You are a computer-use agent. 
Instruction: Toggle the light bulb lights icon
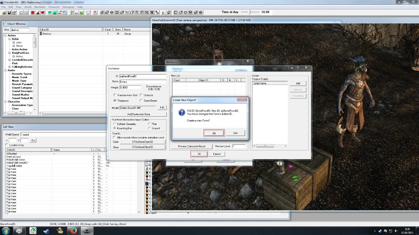[71, 12]
